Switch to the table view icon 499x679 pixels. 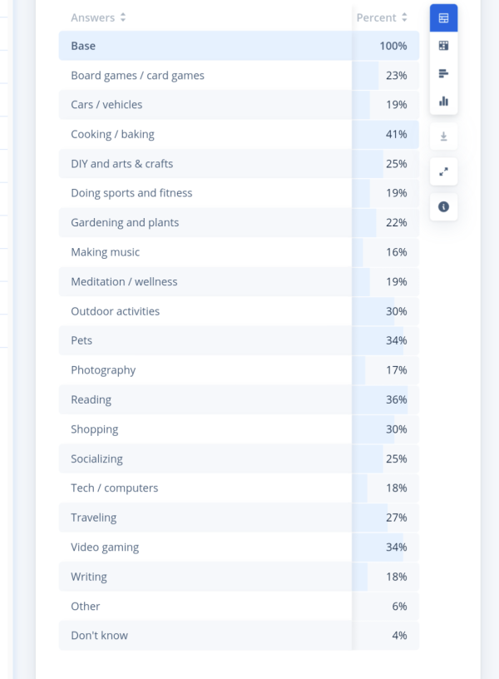pos(443,18)
